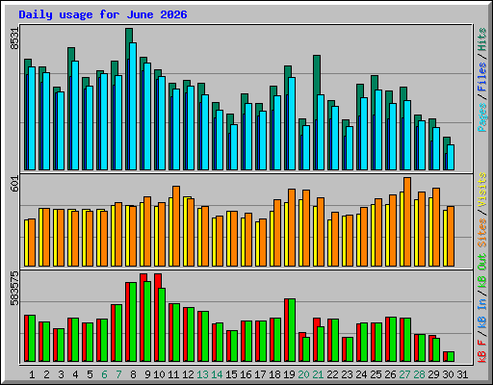Viewport: 493px width, 385px height.
Task: Click green weekend day label 13
Action: click(202, 374)
